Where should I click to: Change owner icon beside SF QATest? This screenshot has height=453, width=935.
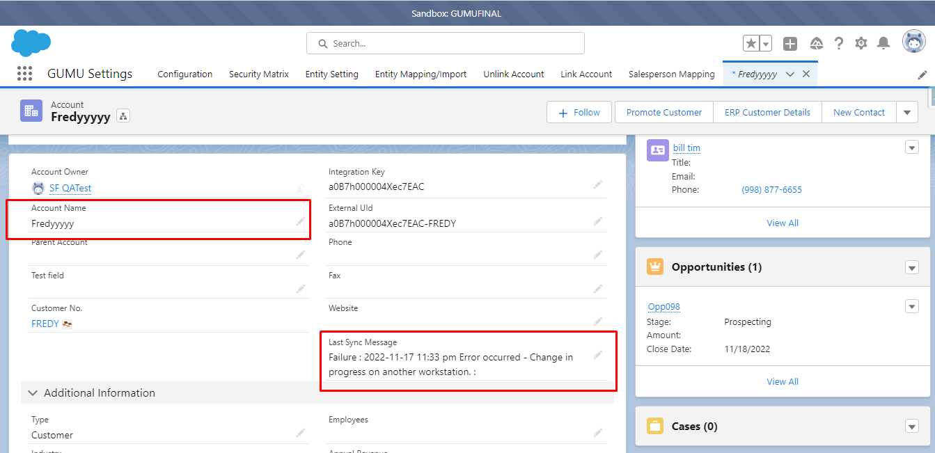pos(301,188)
